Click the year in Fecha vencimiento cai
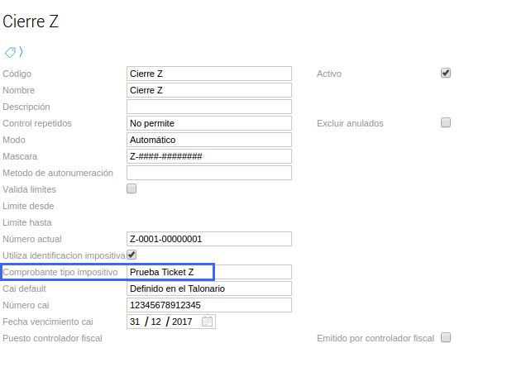This screenshot has width=512, height=367. [x=181, y=322]
